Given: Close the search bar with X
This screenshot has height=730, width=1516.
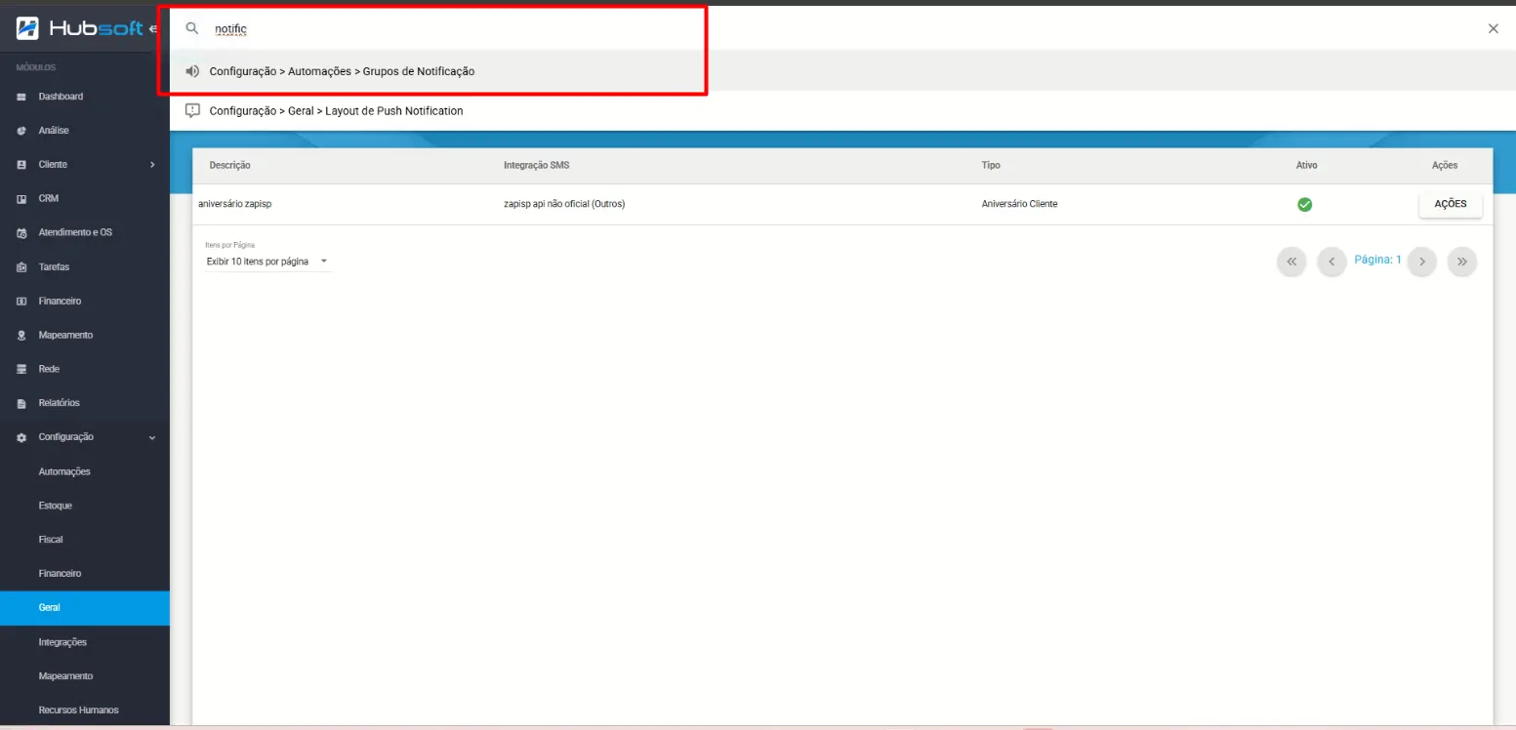Looking at the screenshot, I should point(1493,28).
